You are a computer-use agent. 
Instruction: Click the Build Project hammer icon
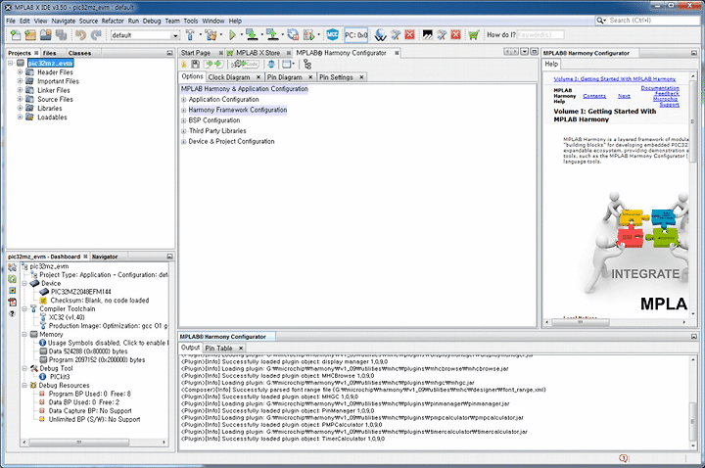coord(190,34)
